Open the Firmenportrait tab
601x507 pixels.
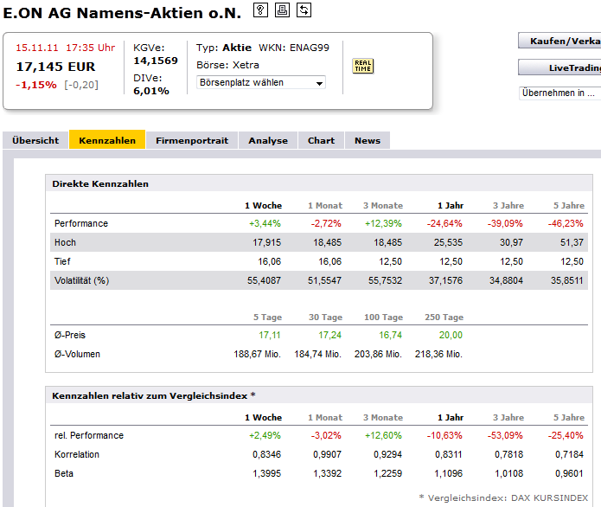[192, 140]
